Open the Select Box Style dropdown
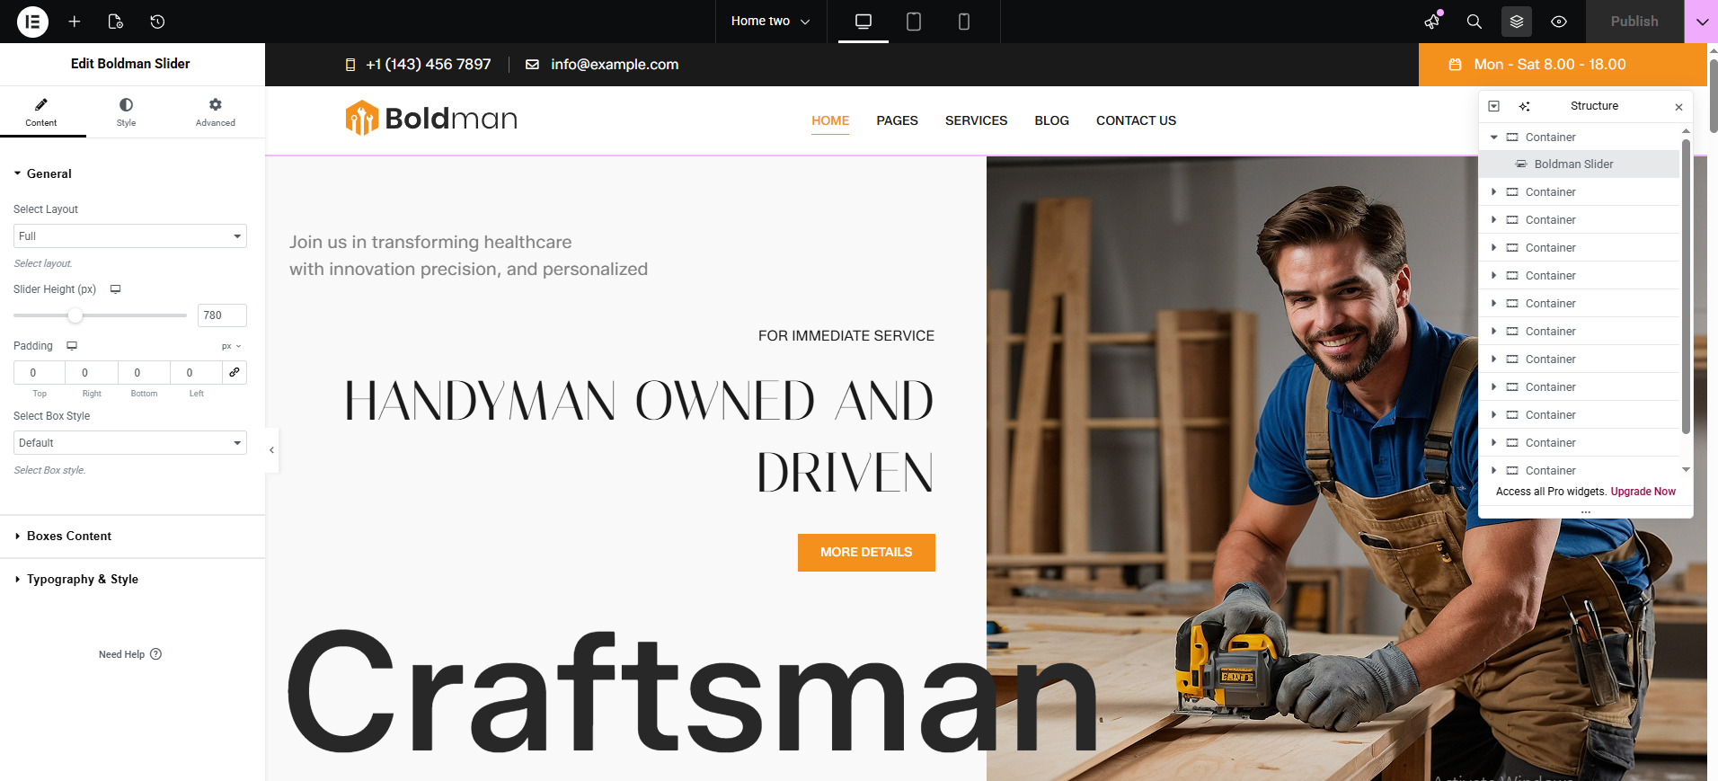Viewport: 1718px width, 781px height. (x=130, y=443)
